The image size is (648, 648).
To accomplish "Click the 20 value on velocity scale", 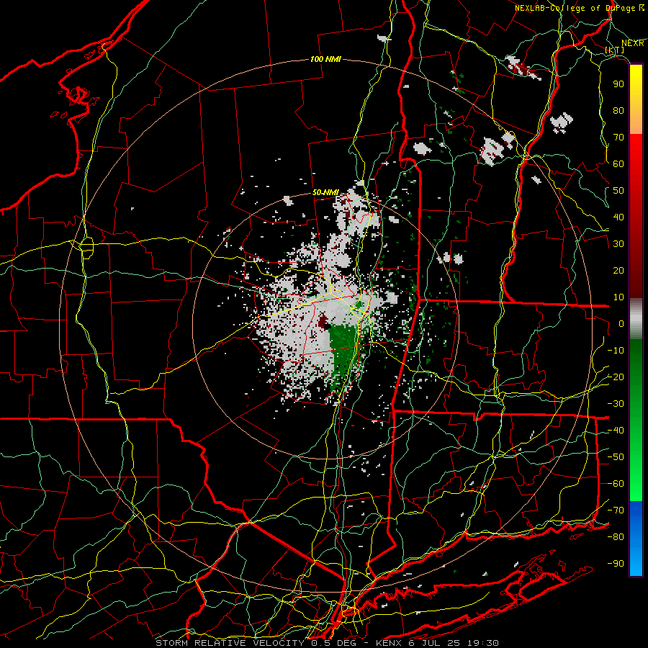I will [x=618, y=271].
